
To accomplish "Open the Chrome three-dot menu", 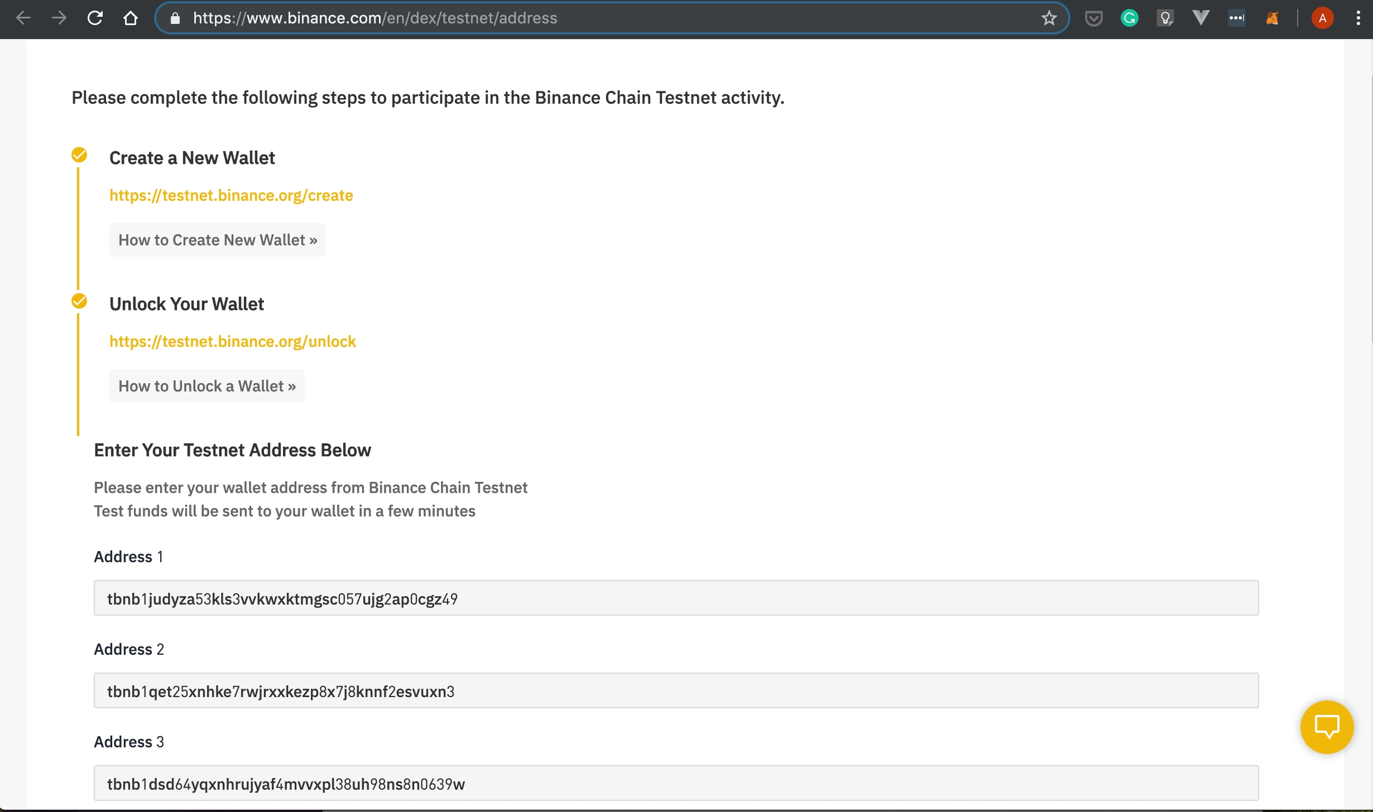I will pos(1358,18).
